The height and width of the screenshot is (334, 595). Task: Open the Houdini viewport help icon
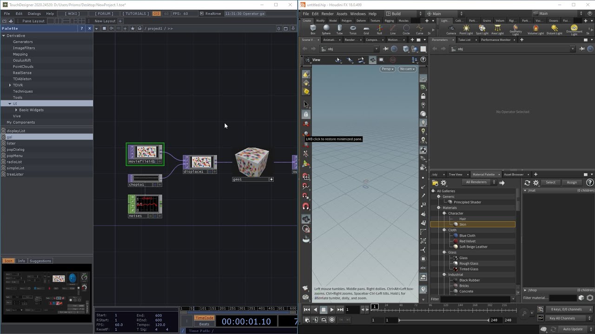423,59
